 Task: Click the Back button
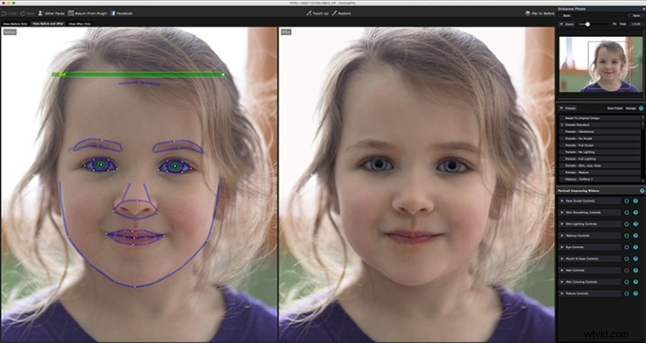[x=566, y=15]
